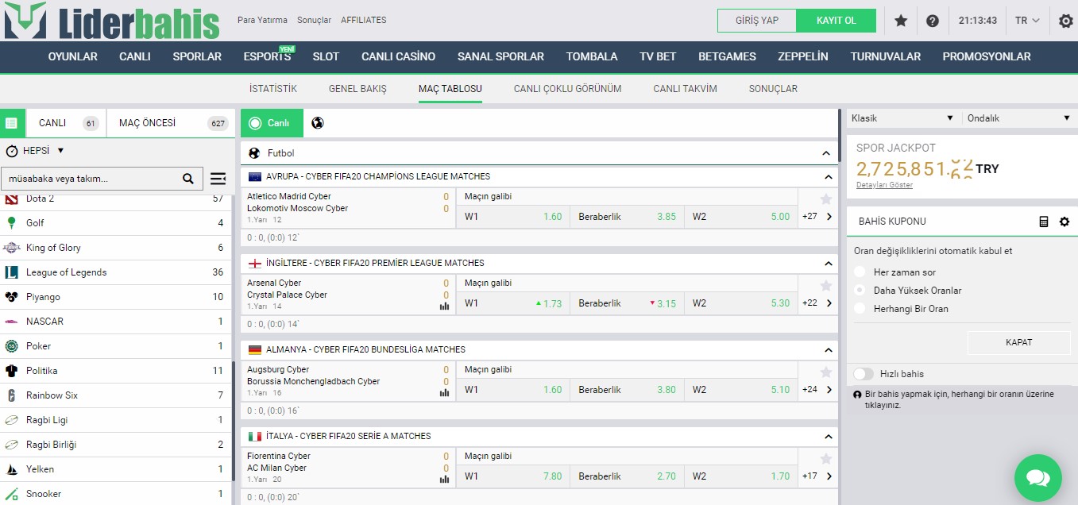Select the globe icon next to Canlı
This screenshot has height=505, width=1078.
[x=318, y=123]
